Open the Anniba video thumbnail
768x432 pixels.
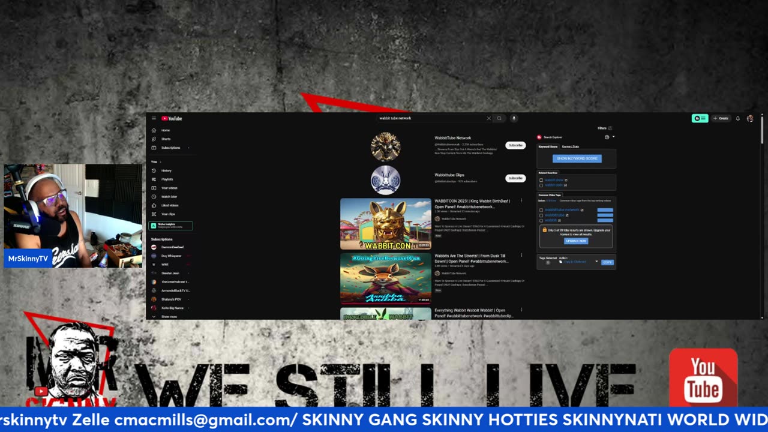click(x=386, y=278)
